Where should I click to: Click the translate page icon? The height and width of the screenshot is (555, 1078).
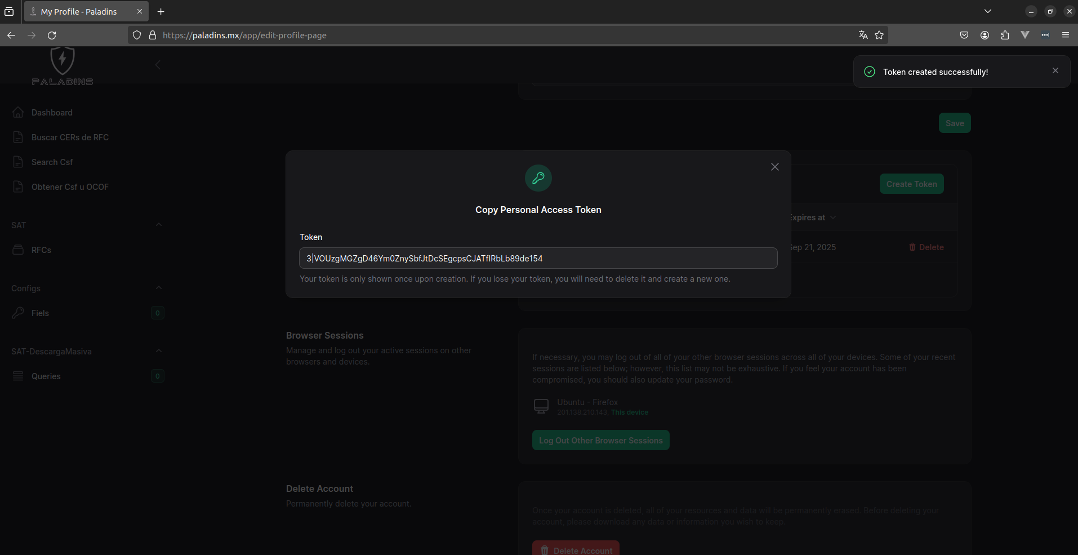pos(863,35)
